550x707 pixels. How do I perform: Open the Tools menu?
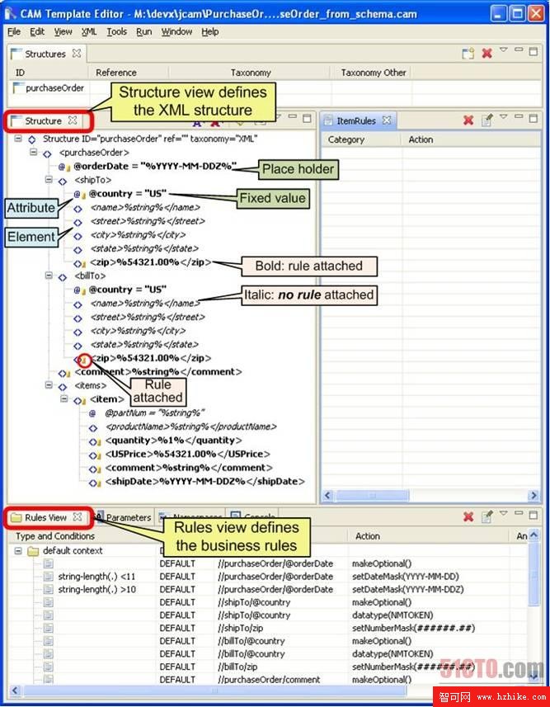tap(116, 31)
